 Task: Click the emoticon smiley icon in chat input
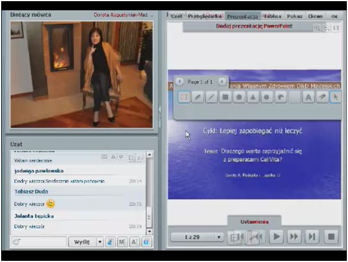tap(15, 242)
